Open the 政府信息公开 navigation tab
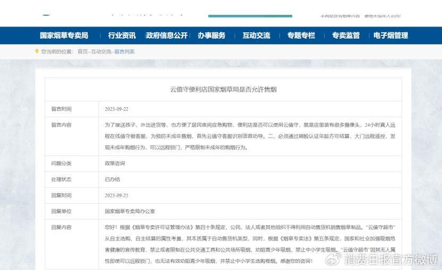 click(167, 35)
